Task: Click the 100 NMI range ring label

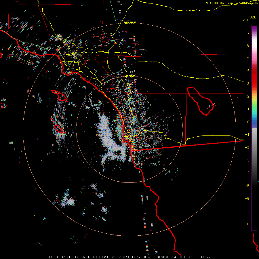Action: 129,23
